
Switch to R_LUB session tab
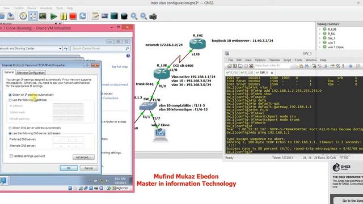tap(247, 73)
